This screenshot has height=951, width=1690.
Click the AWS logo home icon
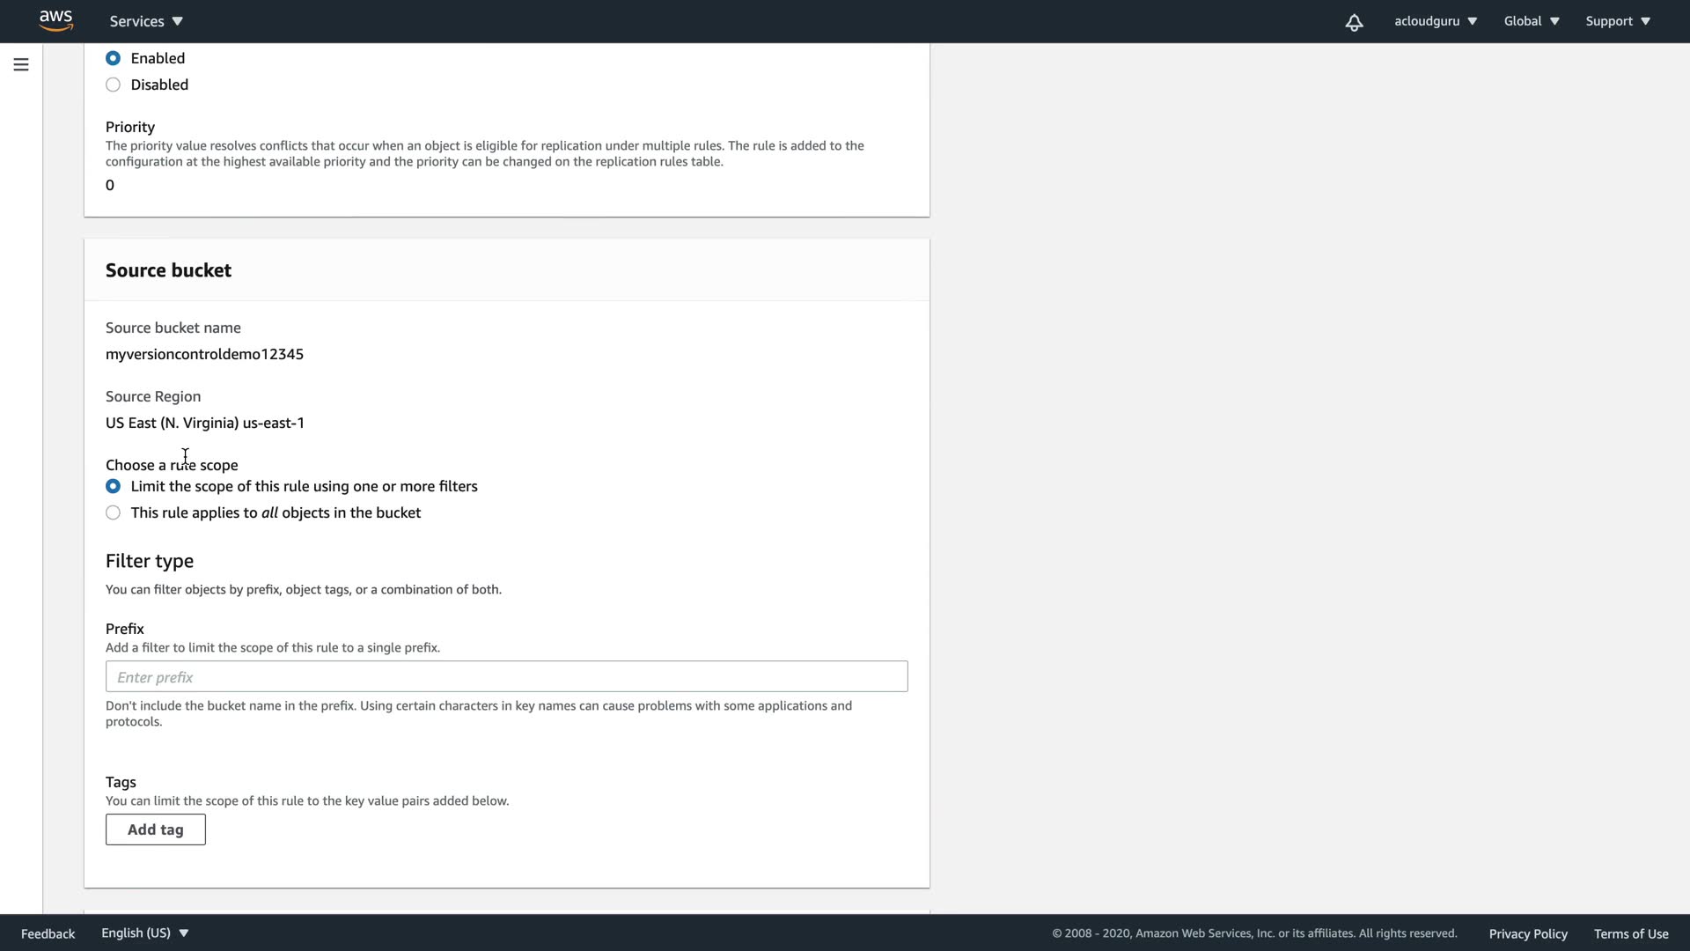pyautogui.click(x=55, y=20)
